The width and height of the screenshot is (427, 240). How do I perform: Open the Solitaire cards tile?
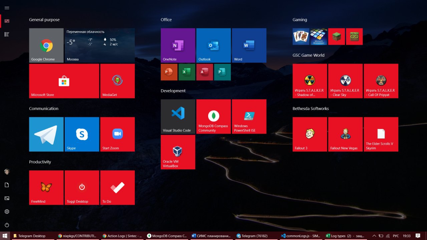tap(301, 36)
